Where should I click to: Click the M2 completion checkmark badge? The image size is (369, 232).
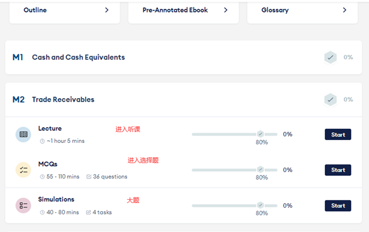pyautogui.click(x=330, y=99)
